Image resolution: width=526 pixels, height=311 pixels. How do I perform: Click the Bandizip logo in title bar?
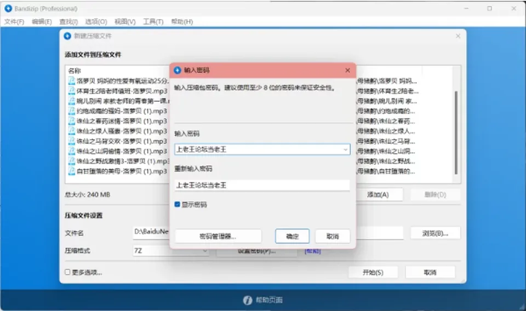(8, 8)
